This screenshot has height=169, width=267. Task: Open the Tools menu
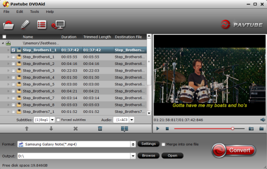pyautogui.click(x=34, y=12)
